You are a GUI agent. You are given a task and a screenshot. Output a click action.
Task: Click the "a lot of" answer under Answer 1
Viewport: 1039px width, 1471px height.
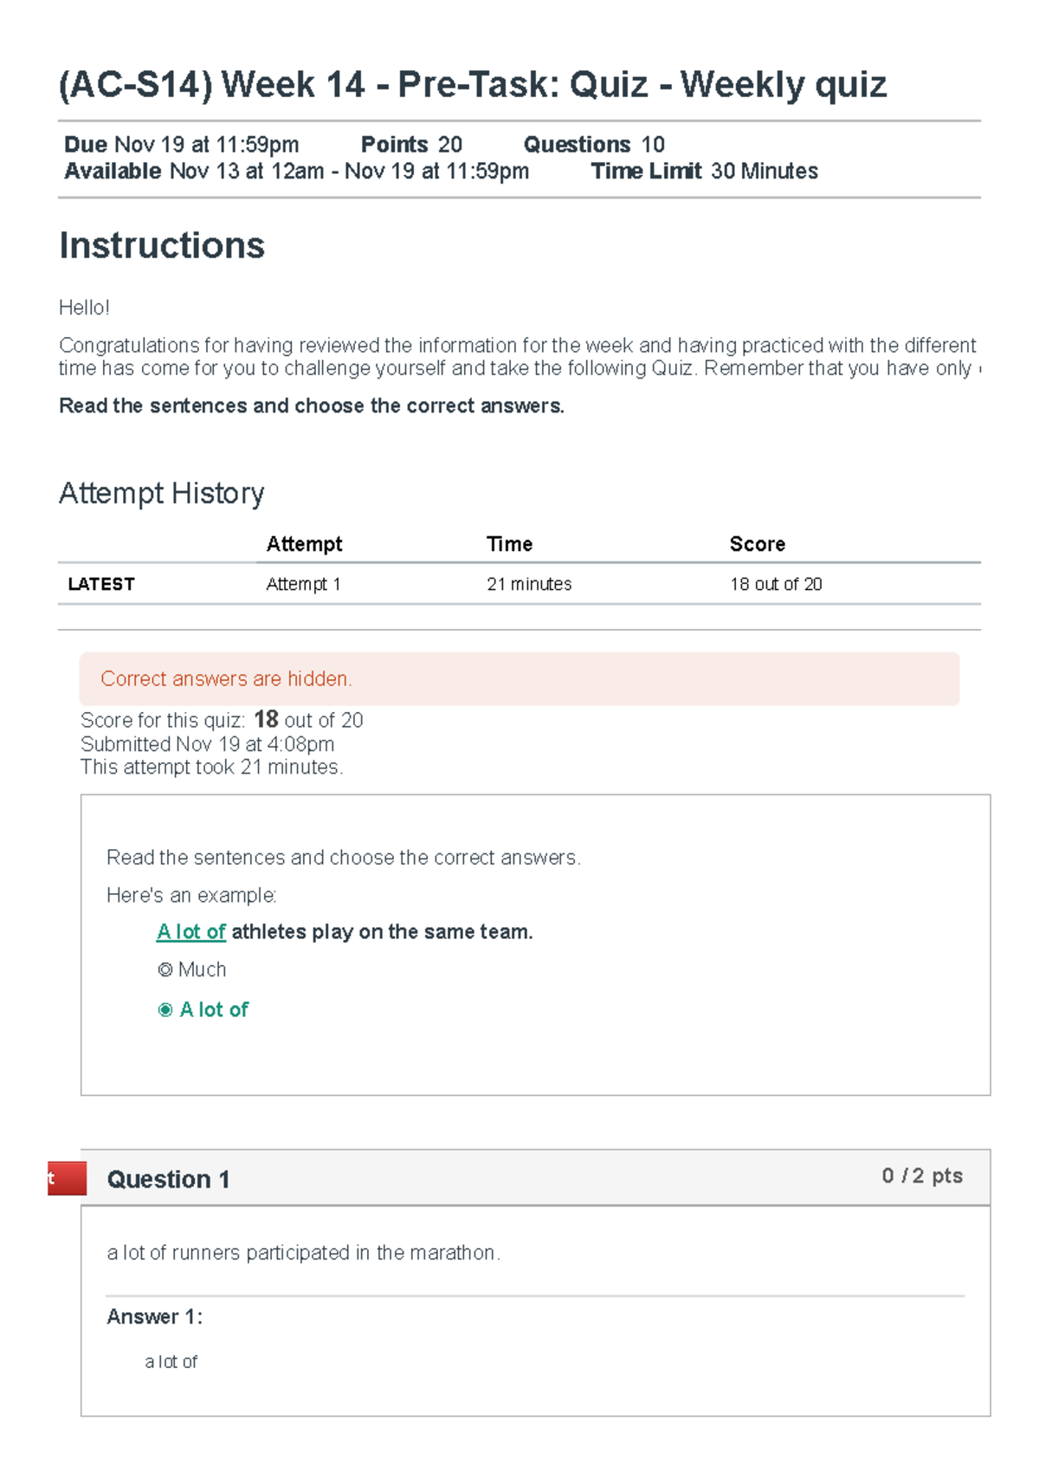pyautogui.click(x=171, y=1362)
